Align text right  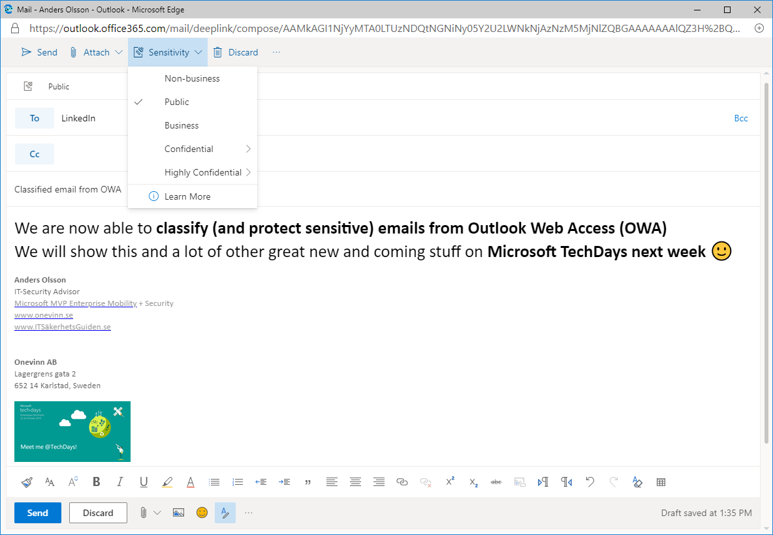379,482
